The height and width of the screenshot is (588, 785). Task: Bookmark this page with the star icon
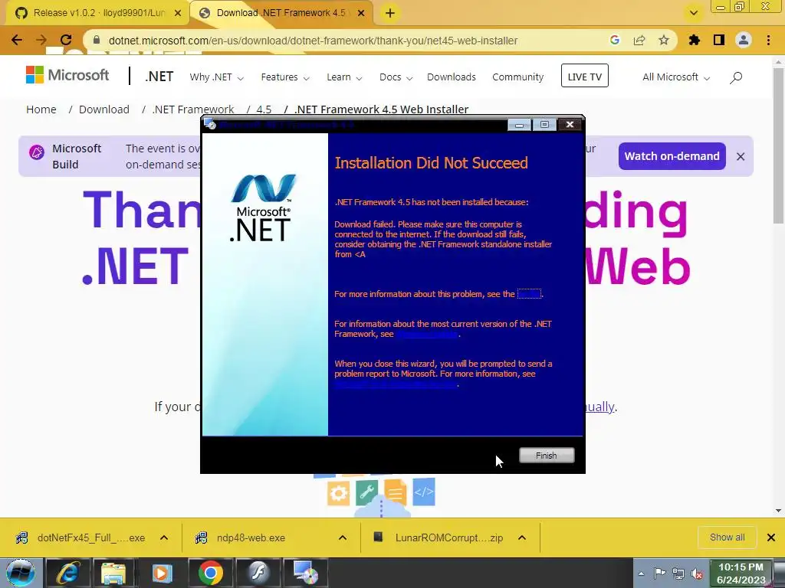(x=664, y=40)
